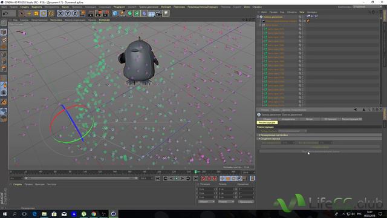Open the Размер size mode dropdown
Viewport: 387px width, 218px height.
tap(226, 202)
